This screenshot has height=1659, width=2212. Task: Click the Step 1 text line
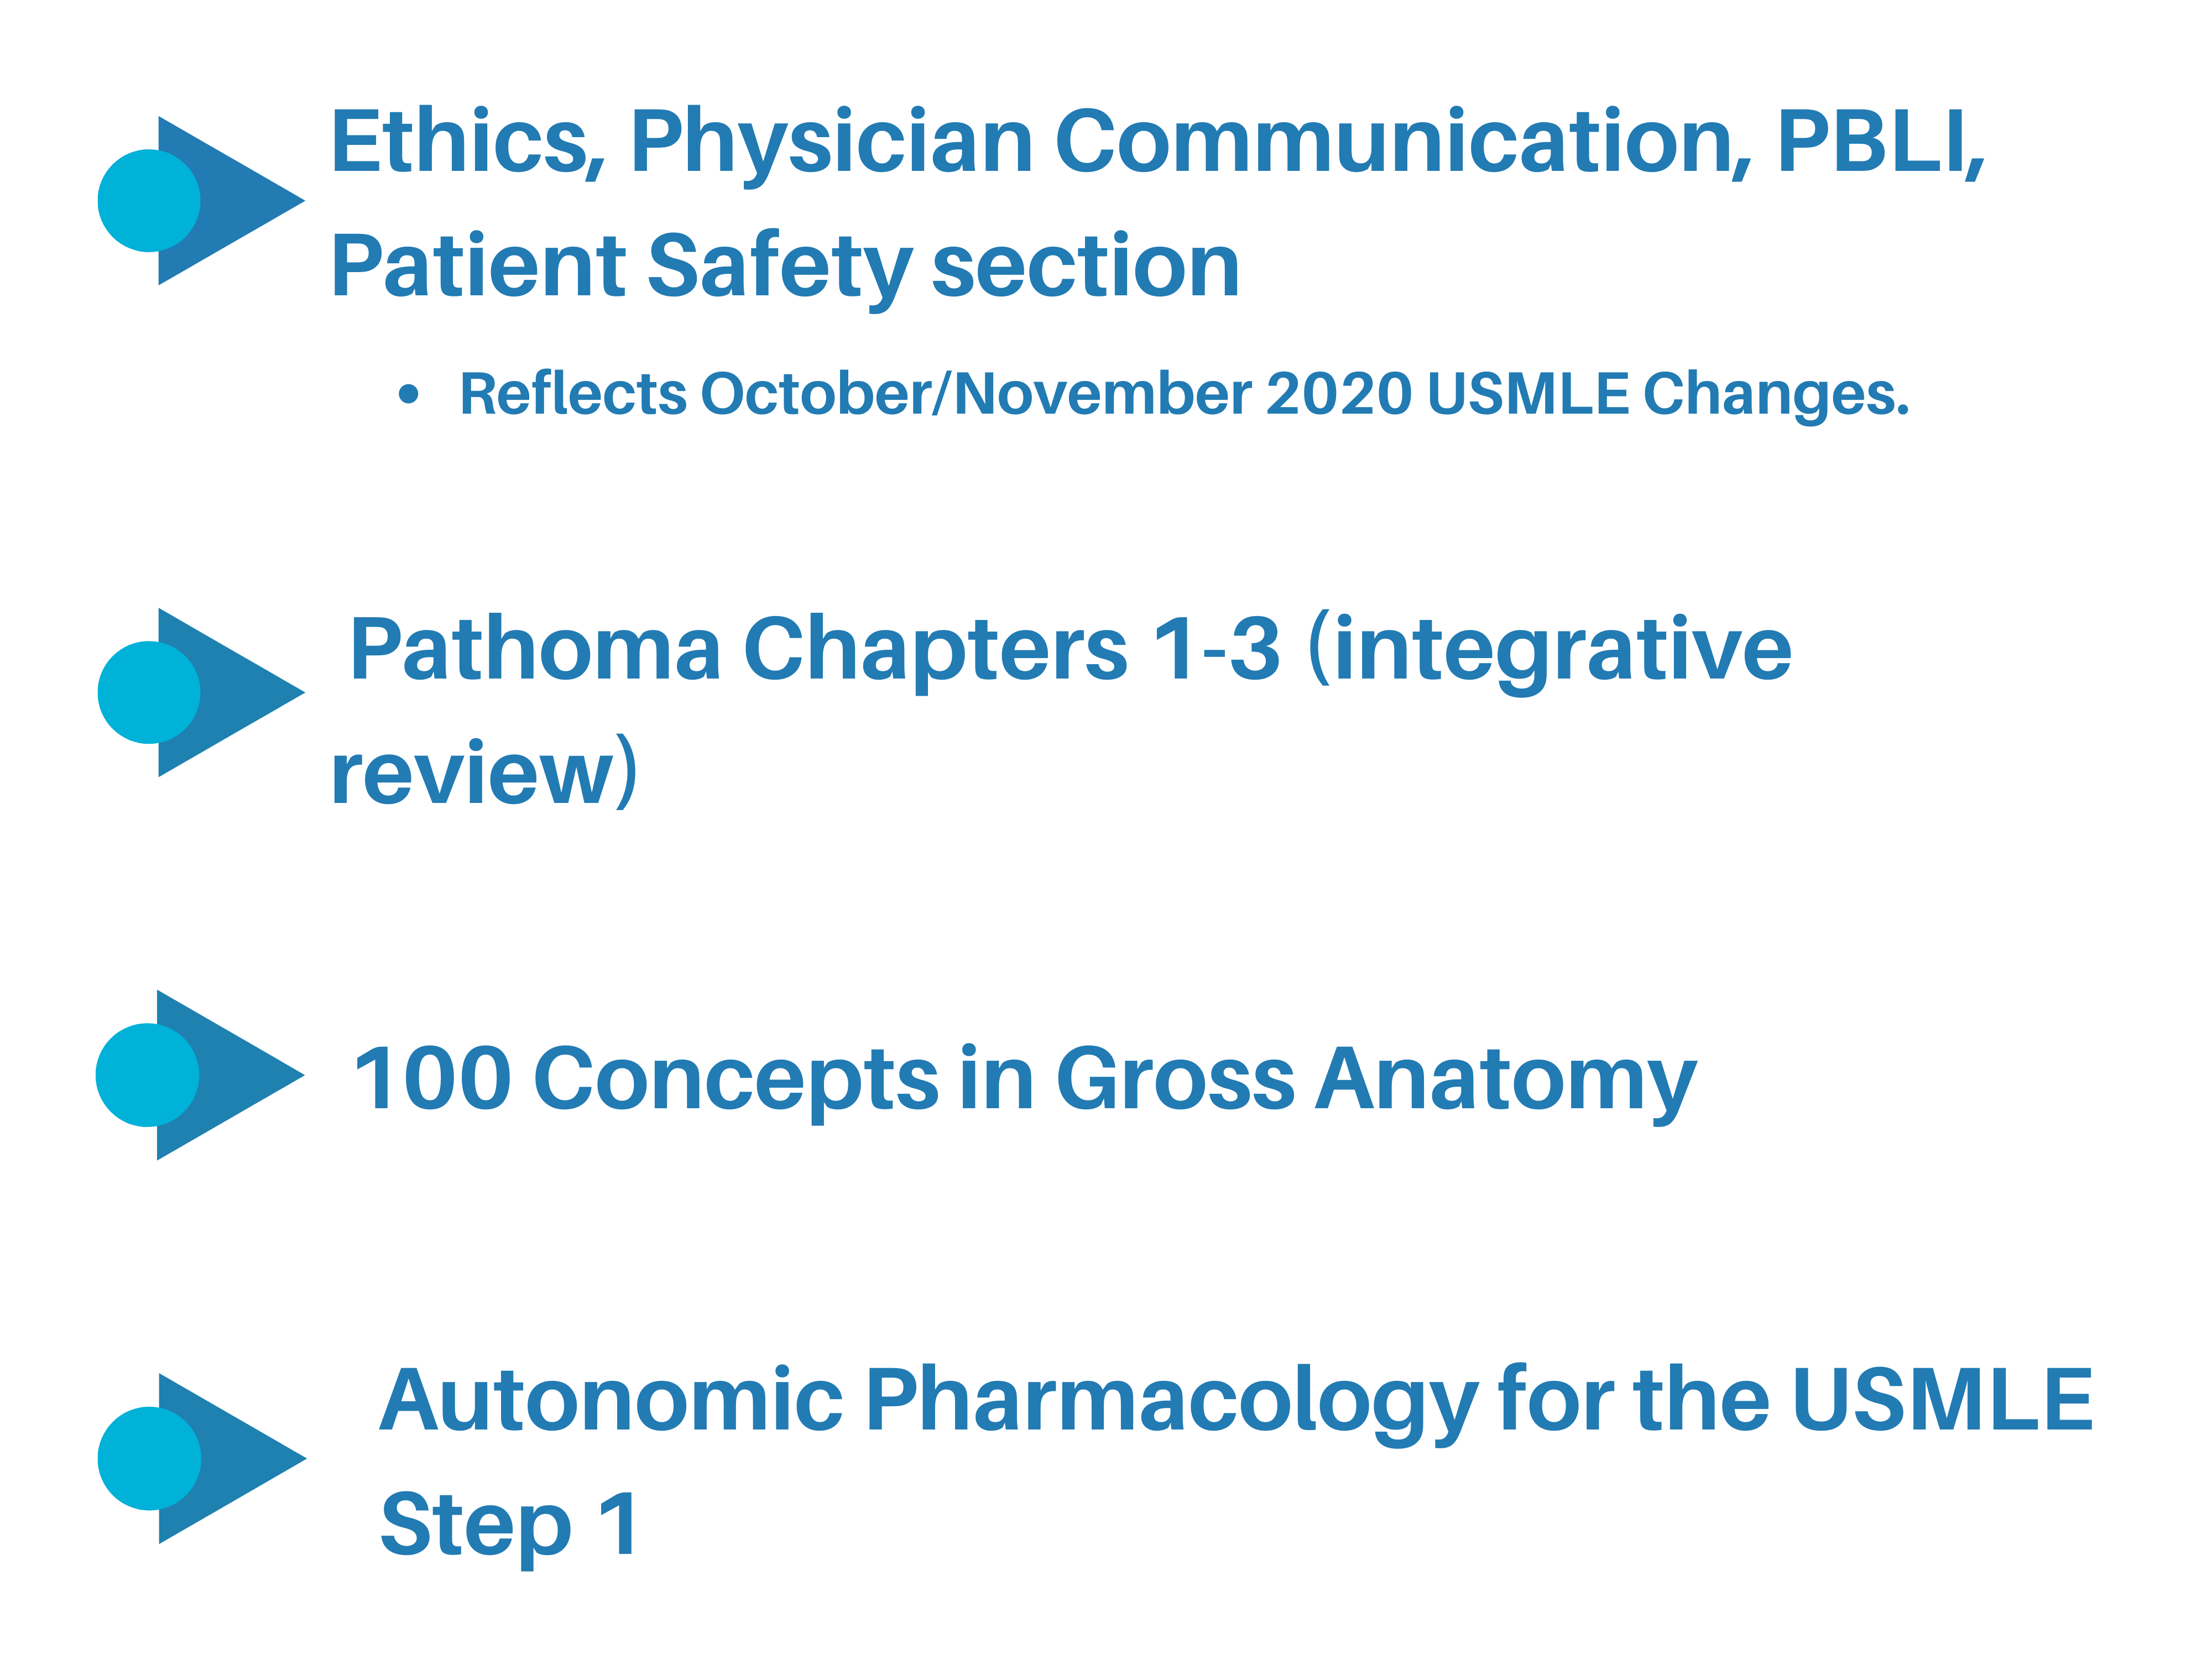coord(509,1525)
